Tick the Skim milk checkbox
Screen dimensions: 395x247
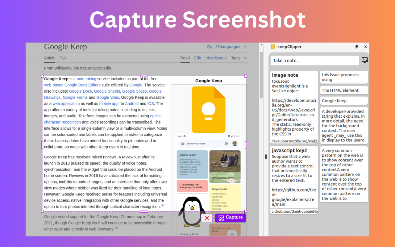tap(213, 197)
